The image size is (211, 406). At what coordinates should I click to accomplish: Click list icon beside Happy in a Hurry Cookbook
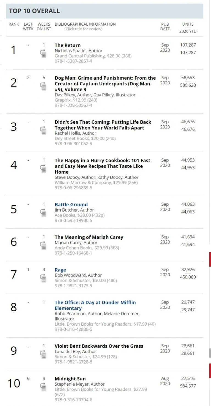(x=43, y=168)
